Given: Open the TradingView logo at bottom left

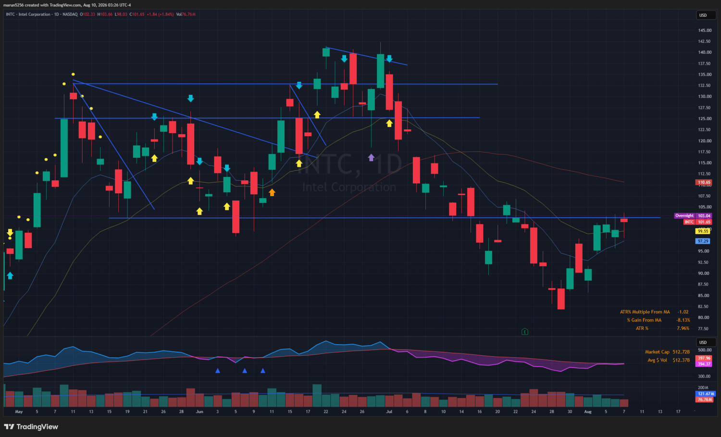Looking at the screenshot, I should coord(31,427).
